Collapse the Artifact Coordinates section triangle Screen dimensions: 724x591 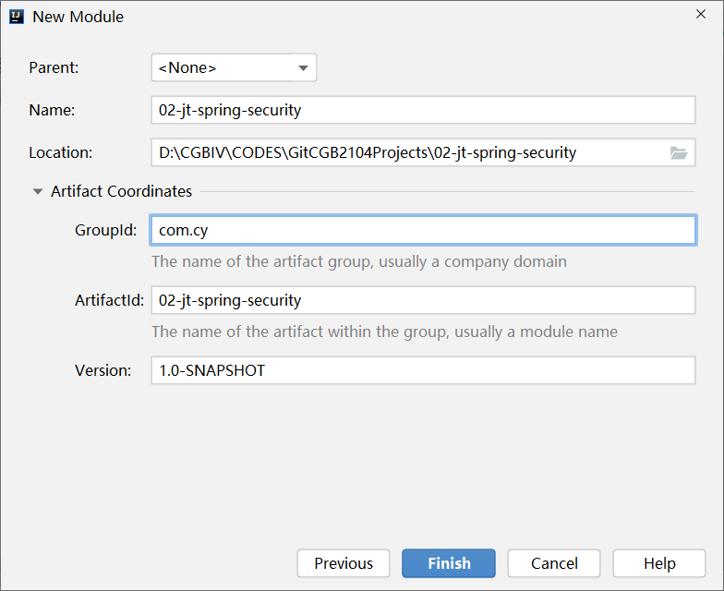click(38, 192)
